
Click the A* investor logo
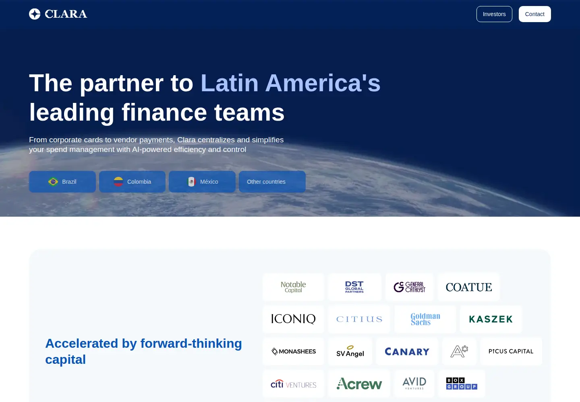[459, 351]
